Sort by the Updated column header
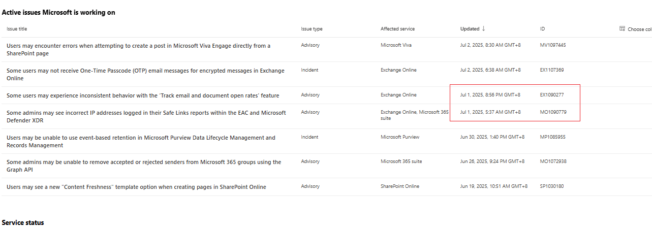Image resolution: width=652 pixels, height=228 pixels. [x=470, y=29]
